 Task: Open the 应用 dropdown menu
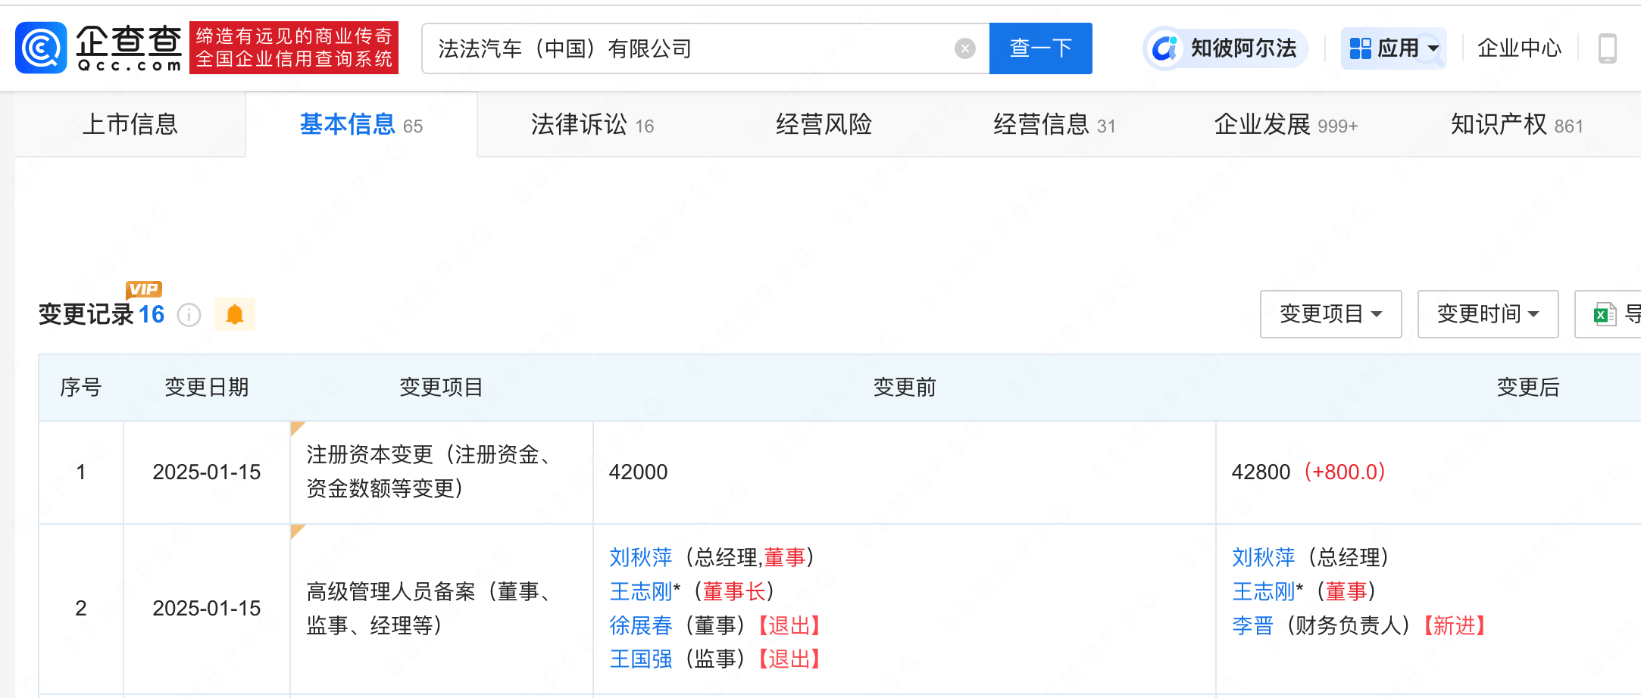(1394, 48)
